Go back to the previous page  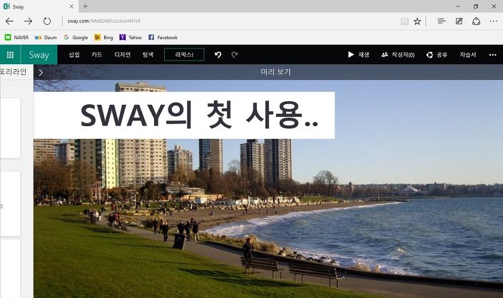point(9,21)
